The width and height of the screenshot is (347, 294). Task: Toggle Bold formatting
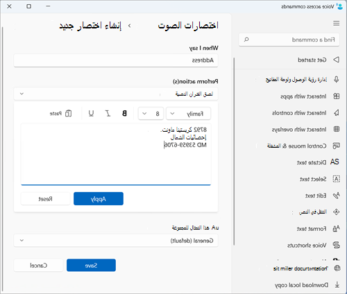(124, 113)
